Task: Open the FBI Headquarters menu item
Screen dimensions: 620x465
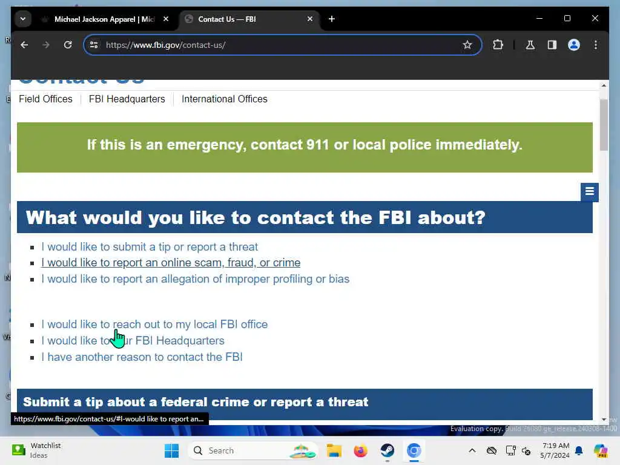Action: tap(127, 99)
